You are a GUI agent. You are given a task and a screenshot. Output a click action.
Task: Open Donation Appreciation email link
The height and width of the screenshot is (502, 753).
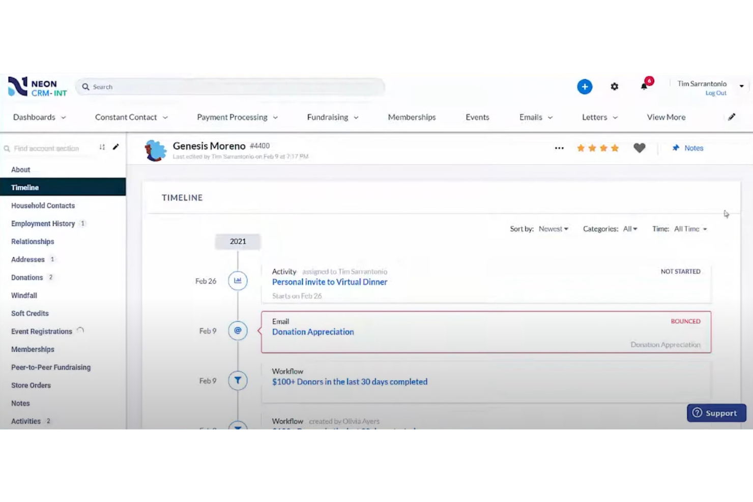313,332
